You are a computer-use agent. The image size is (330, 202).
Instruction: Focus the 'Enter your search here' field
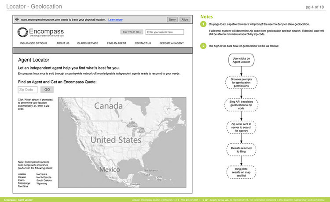(165, 32)
